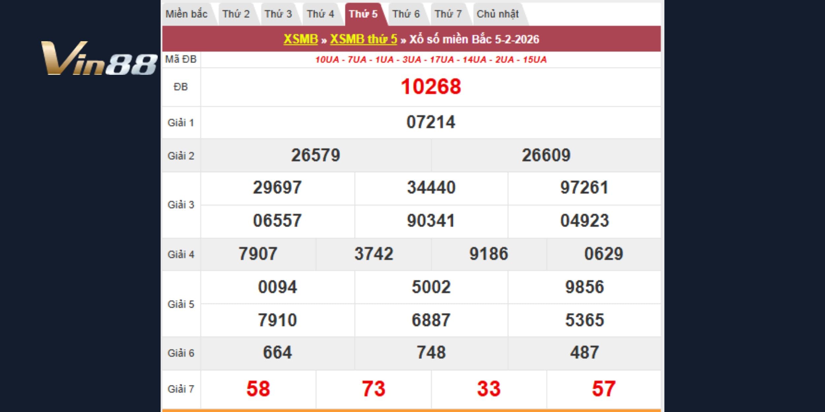Screen dimensions: 825x412
Task: Click the XSMB breadcrumb link
Action: click(301, 39)
